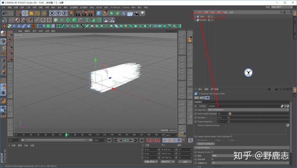Click the coordinate system cube icon
Viewport: 297px width, 168px height.
coord(71,13)
